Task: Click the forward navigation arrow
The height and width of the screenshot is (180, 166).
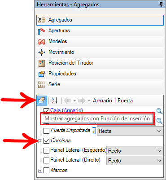Action: [x=82, y=101]
